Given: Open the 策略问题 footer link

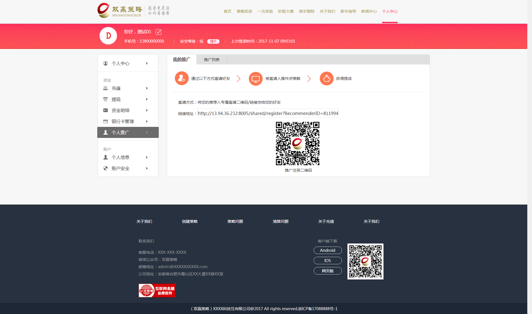Looking at the screenshot, I should tap(235, 221).
